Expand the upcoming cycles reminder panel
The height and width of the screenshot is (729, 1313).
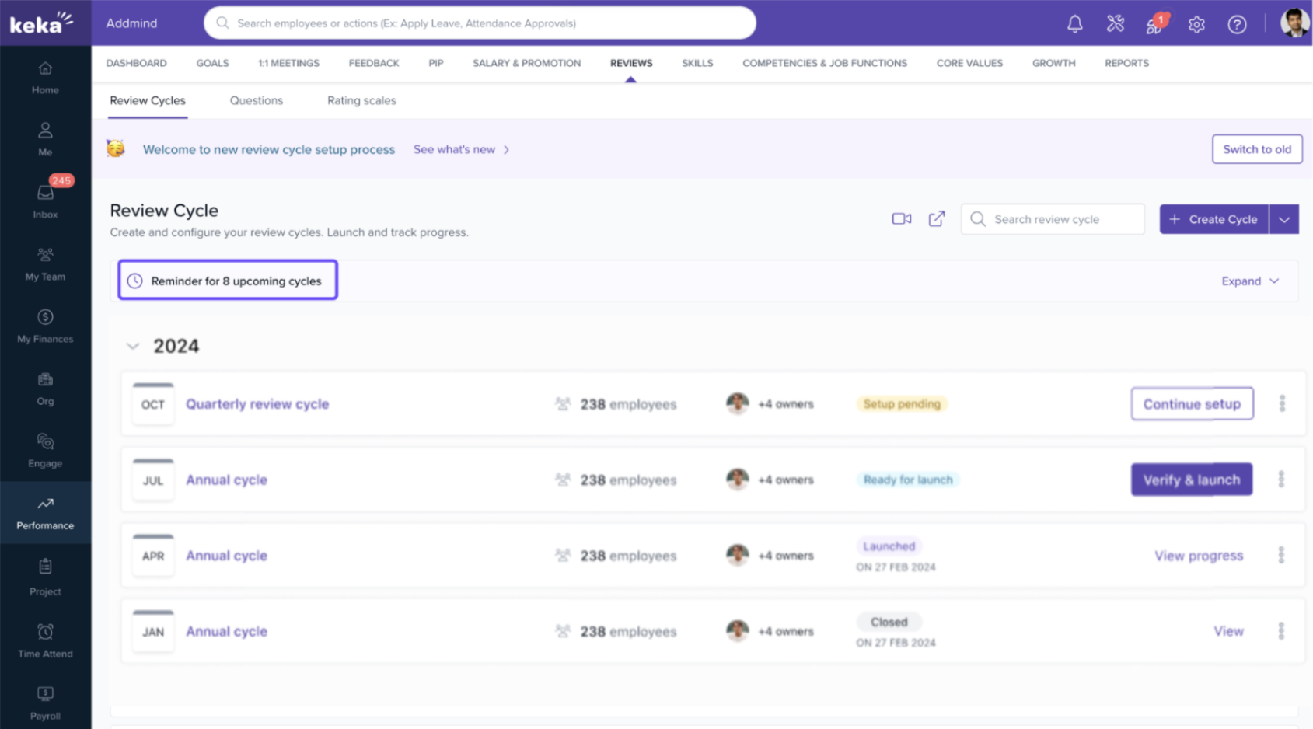pyautogui.click(x=1249, y=281)
